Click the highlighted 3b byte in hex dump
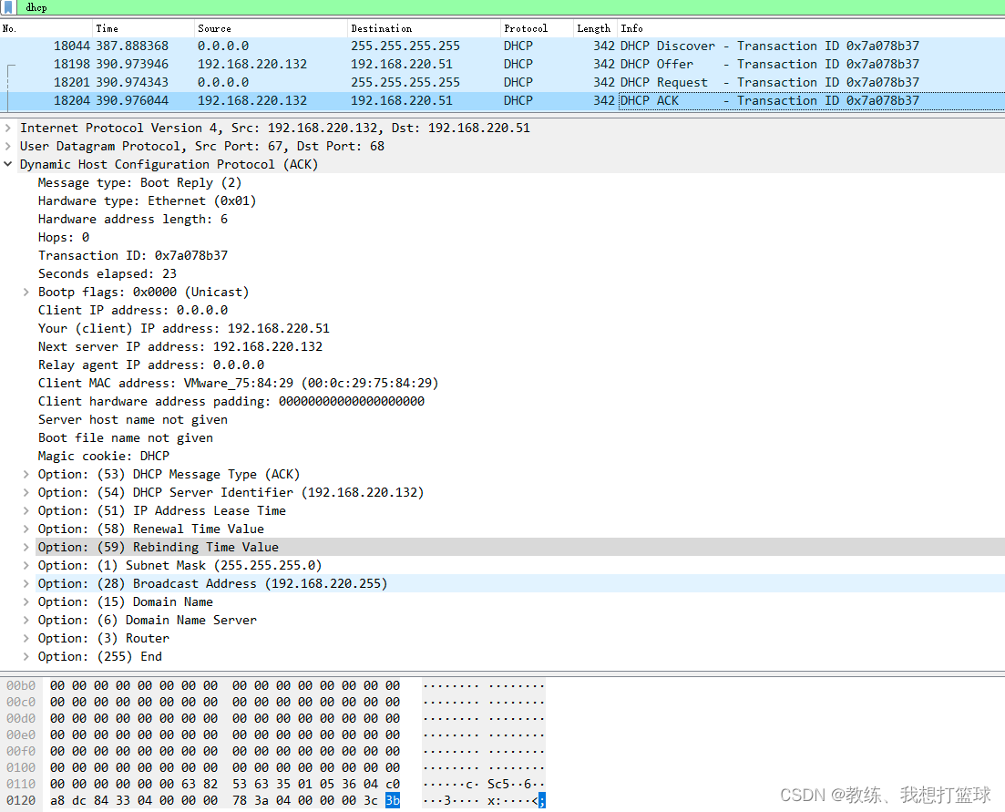1005x812 pixels. (393, 799)
